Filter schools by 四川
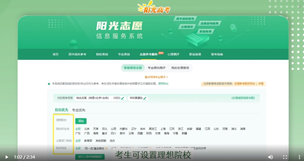304x161 pixels. click(x=113, y=133)
